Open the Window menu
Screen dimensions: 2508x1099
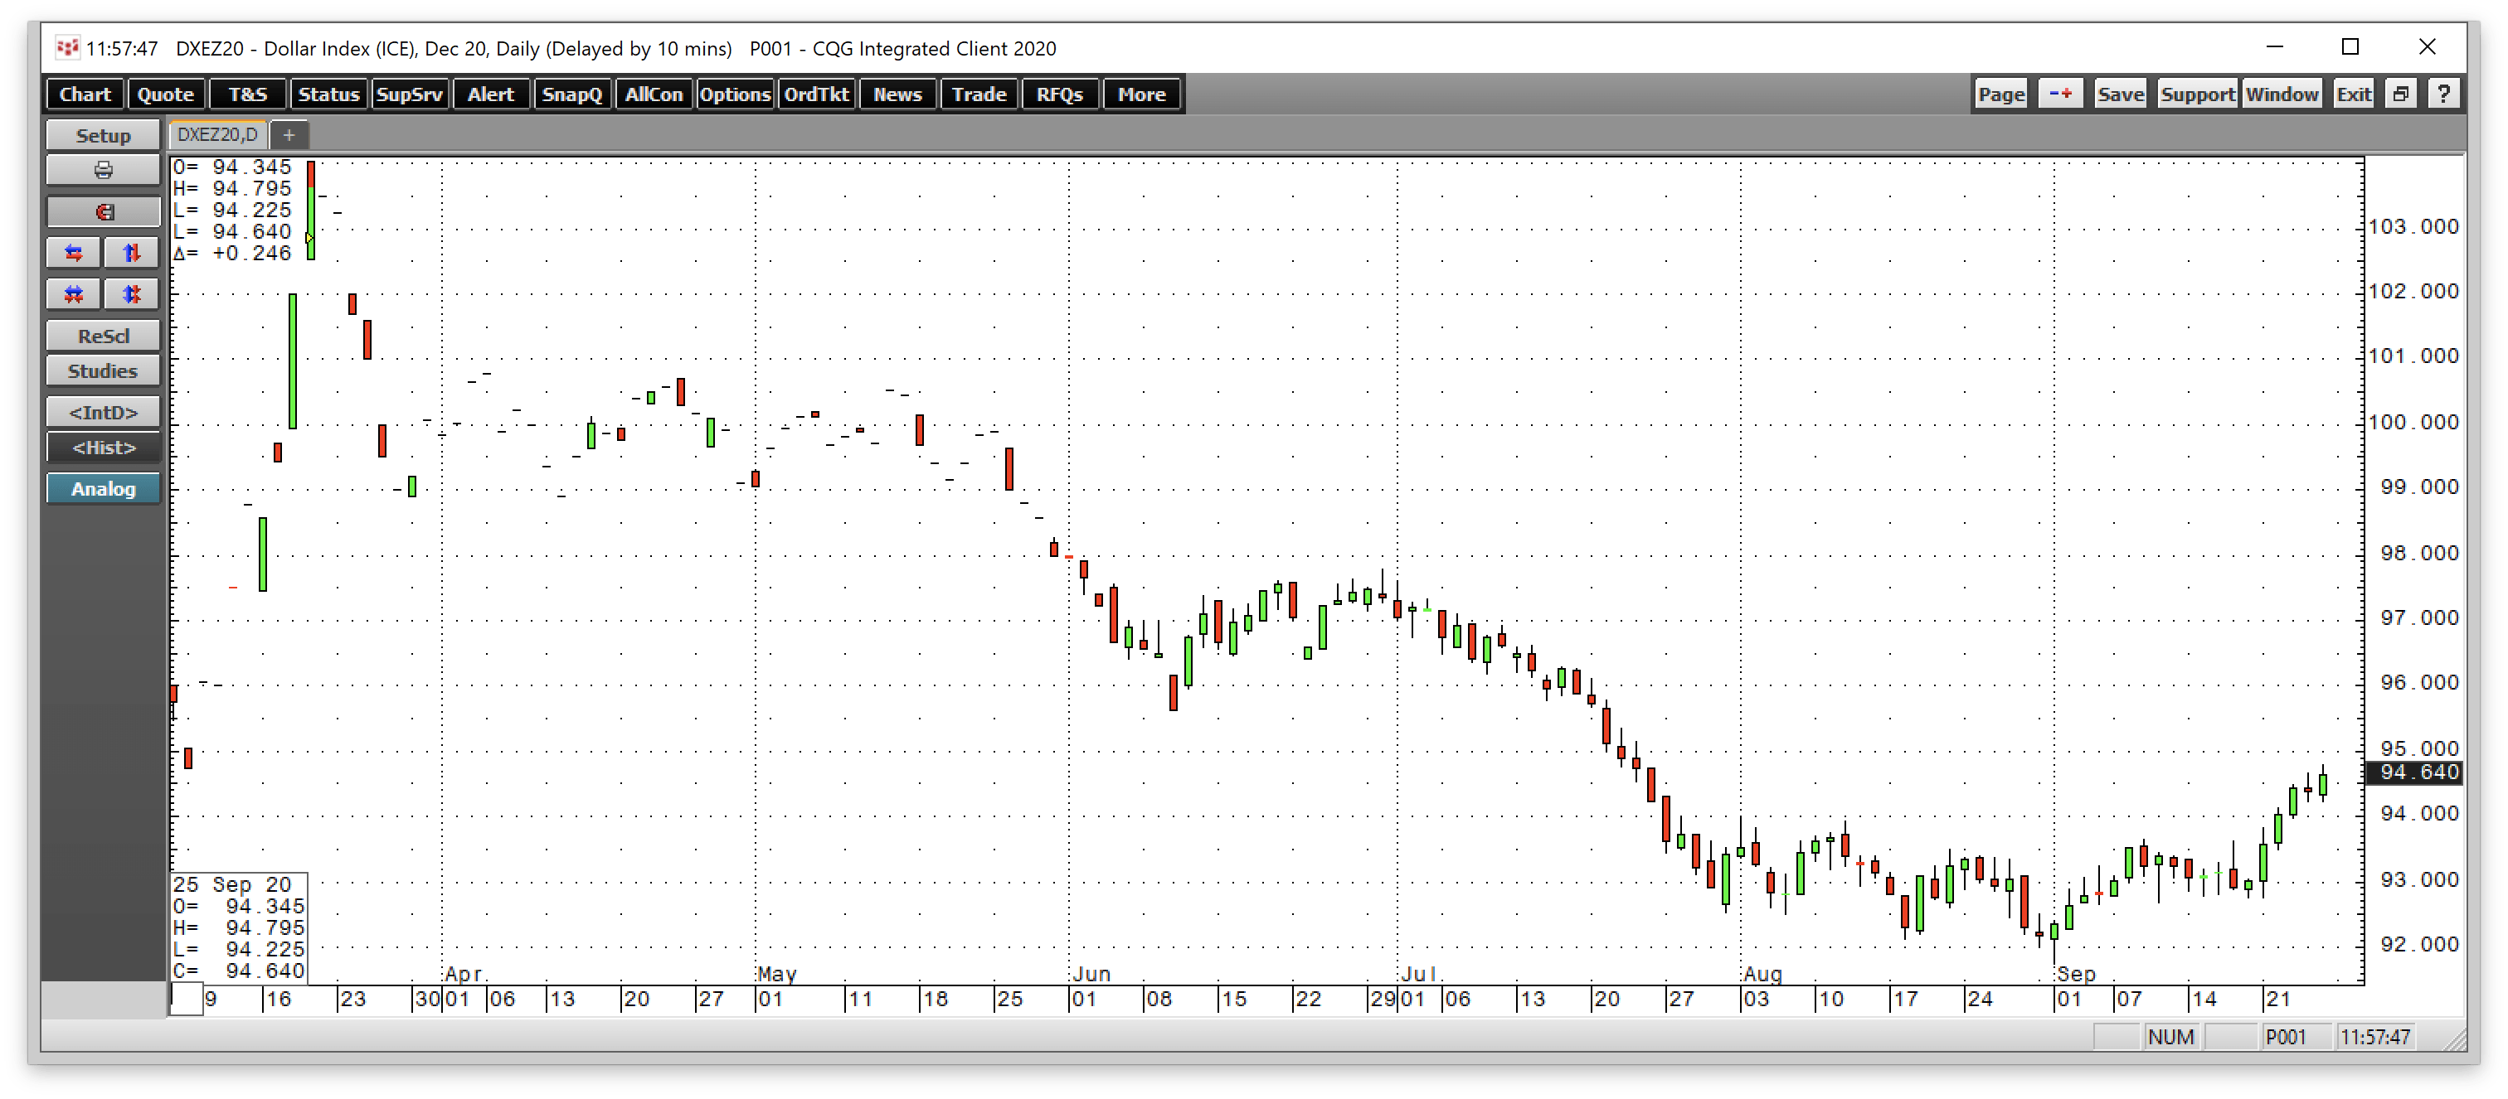click(x=2281, y=94)
